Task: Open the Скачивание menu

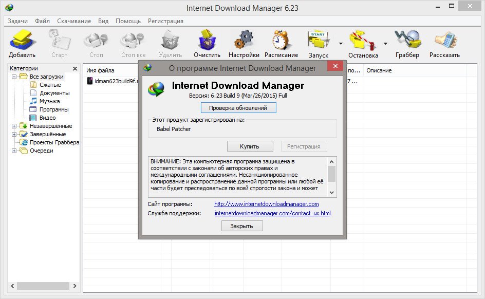Action: point(74,21)
